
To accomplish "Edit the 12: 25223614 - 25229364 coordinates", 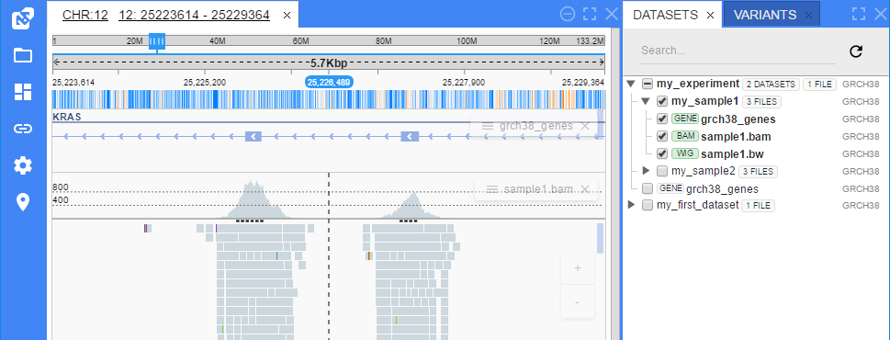I will click(x=194, y=16).
